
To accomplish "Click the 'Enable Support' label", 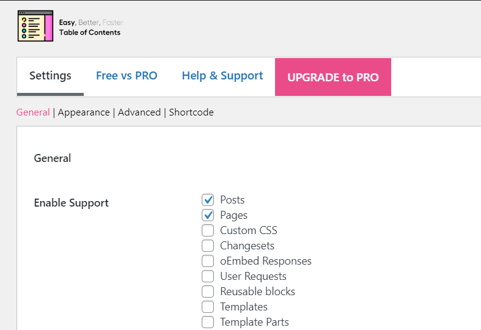I will coord(72,203).
